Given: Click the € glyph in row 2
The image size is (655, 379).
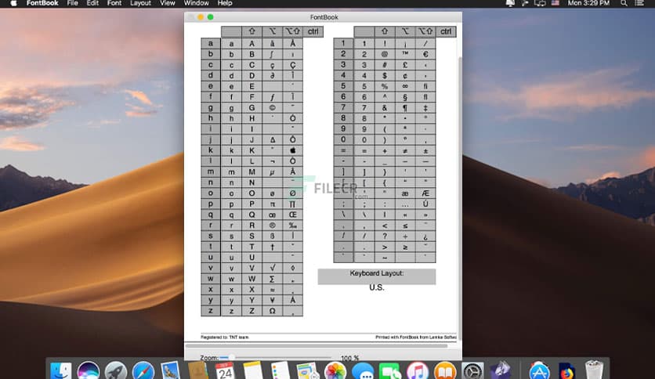Looking at the screenshot, I should [x=425, y=54].
